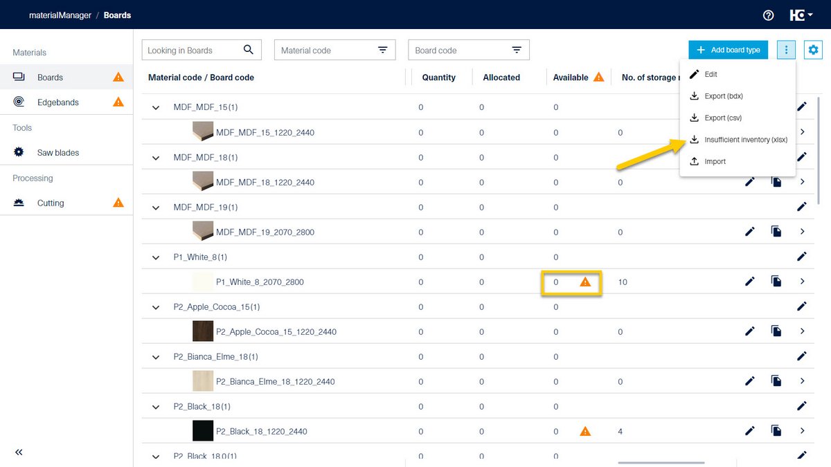This screenshot has width=831, height=467.
Task: Click the help question mark icon
Action: click(768, 15)
